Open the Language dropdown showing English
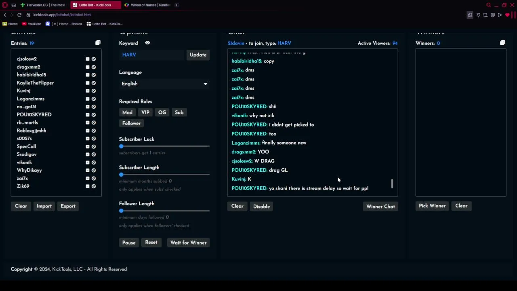517x291 pixels. click(x=164, y=84)
